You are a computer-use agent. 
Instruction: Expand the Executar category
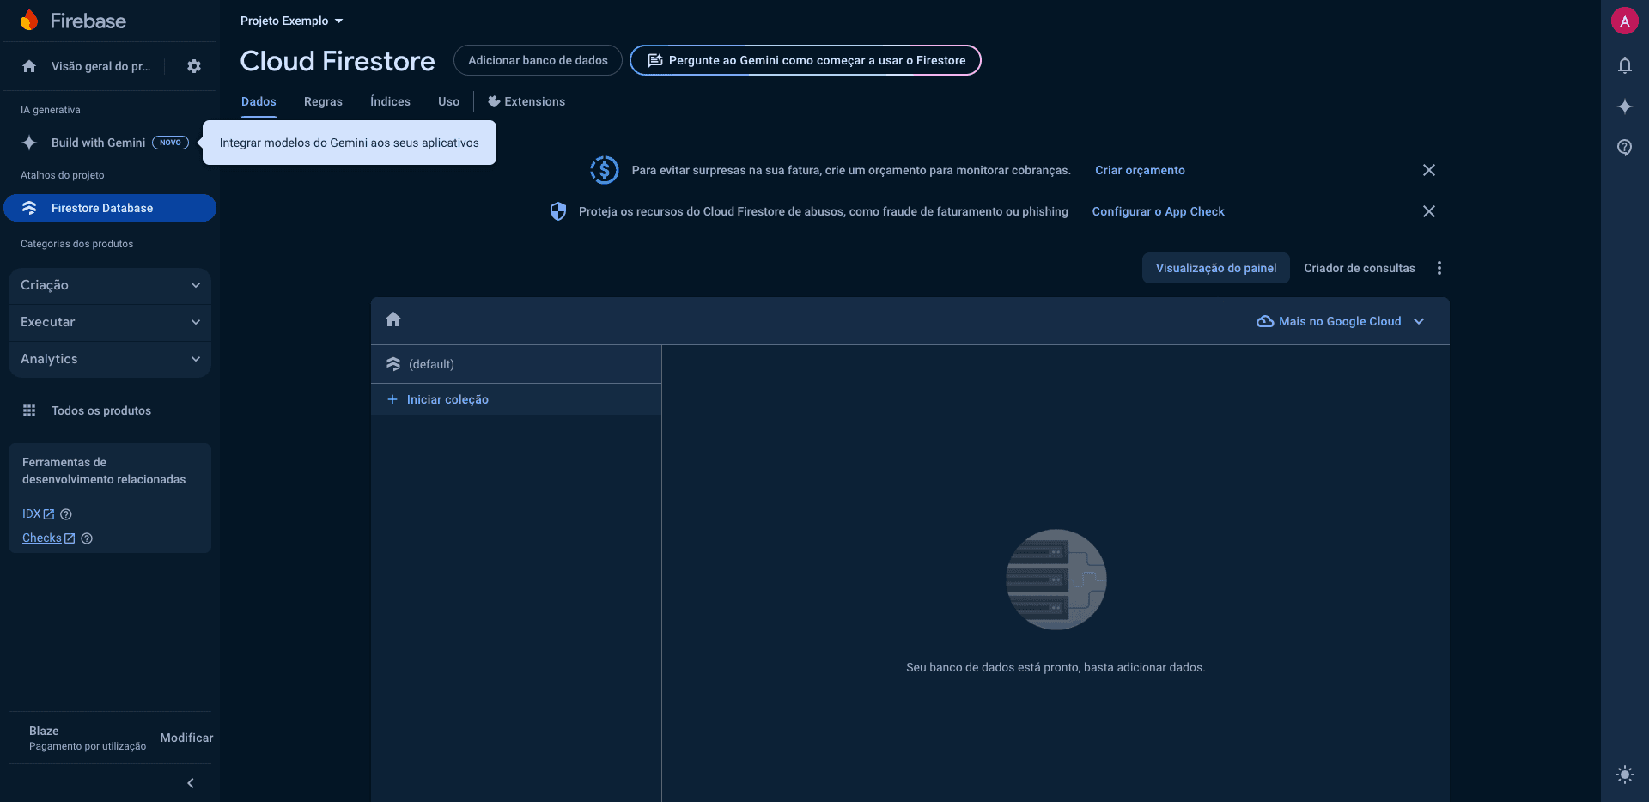pos(110,322)
